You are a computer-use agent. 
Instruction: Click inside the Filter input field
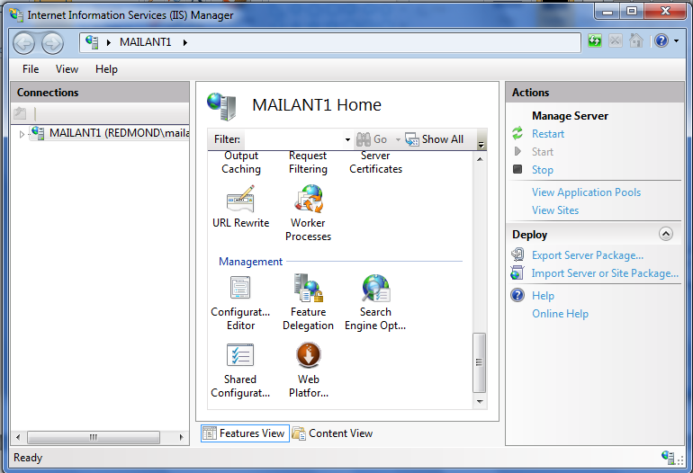click(x=292, y=139)
